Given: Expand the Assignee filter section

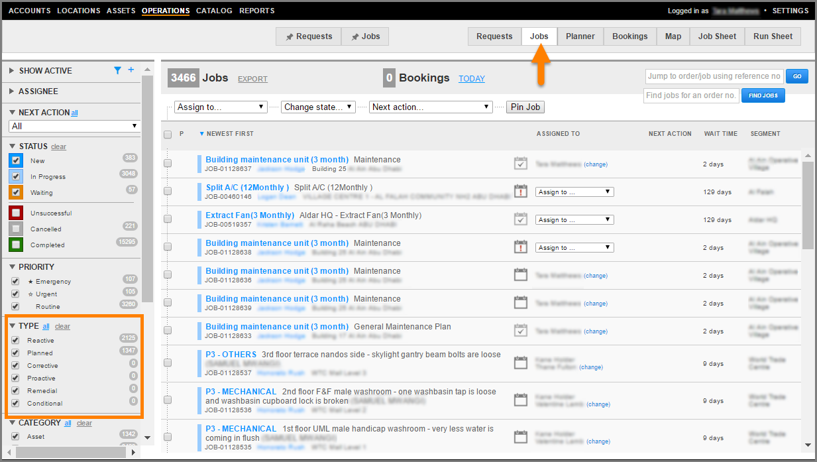Looking at the screenshot, I should point(38,91).
